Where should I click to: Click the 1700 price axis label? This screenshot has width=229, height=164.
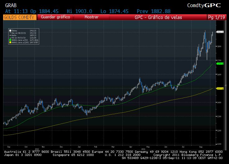pyautogui.click(x=219, y=60)
